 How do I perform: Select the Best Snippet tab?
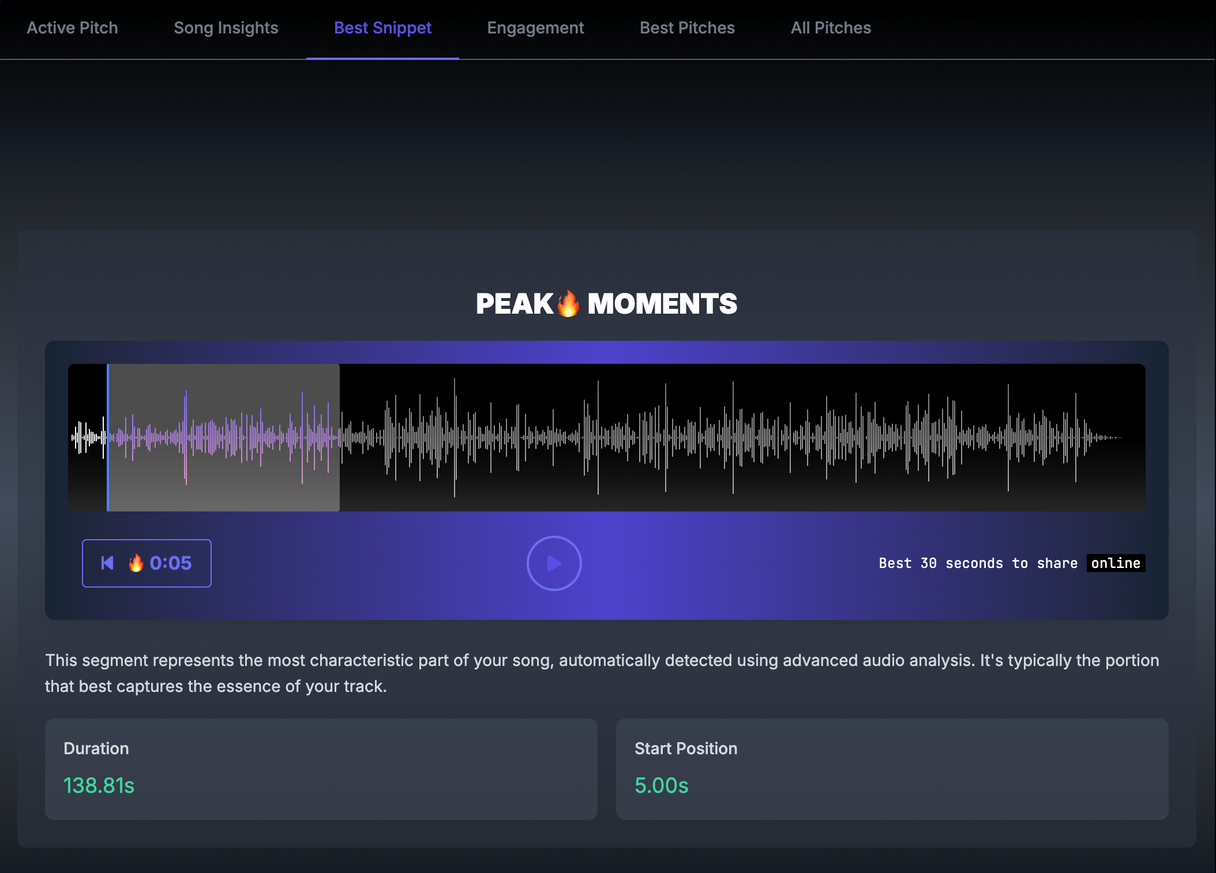(382, 28)
